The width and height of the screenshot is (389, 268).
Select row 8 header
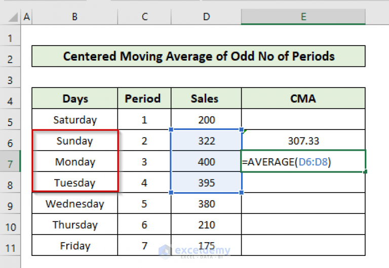click(x=10, y=183)
